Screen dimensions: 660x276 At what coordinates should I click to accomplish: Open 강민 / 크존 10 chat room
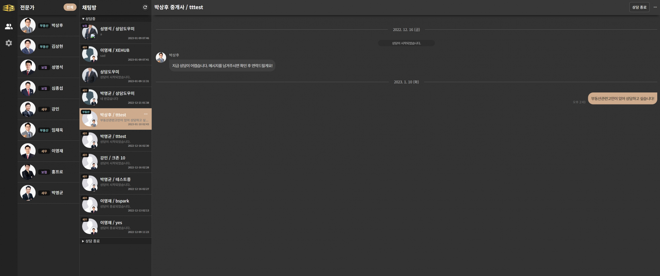click(x=116, y=162)
